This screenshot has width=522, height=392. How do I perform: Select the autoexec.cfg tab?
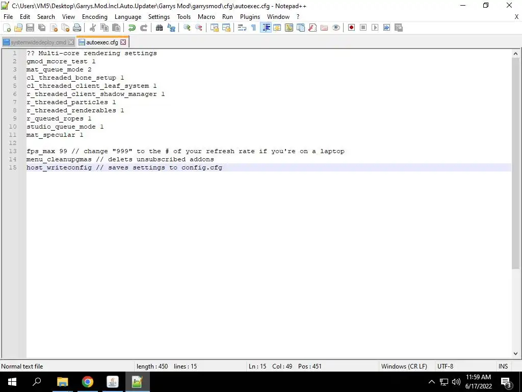pos(102,42)
